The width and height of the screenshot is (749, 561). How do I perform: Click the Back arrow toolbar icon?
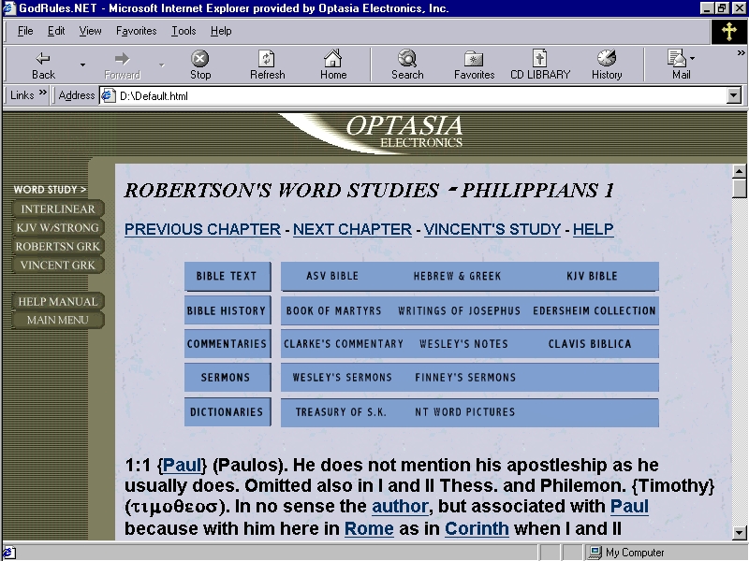coord(43,58)
